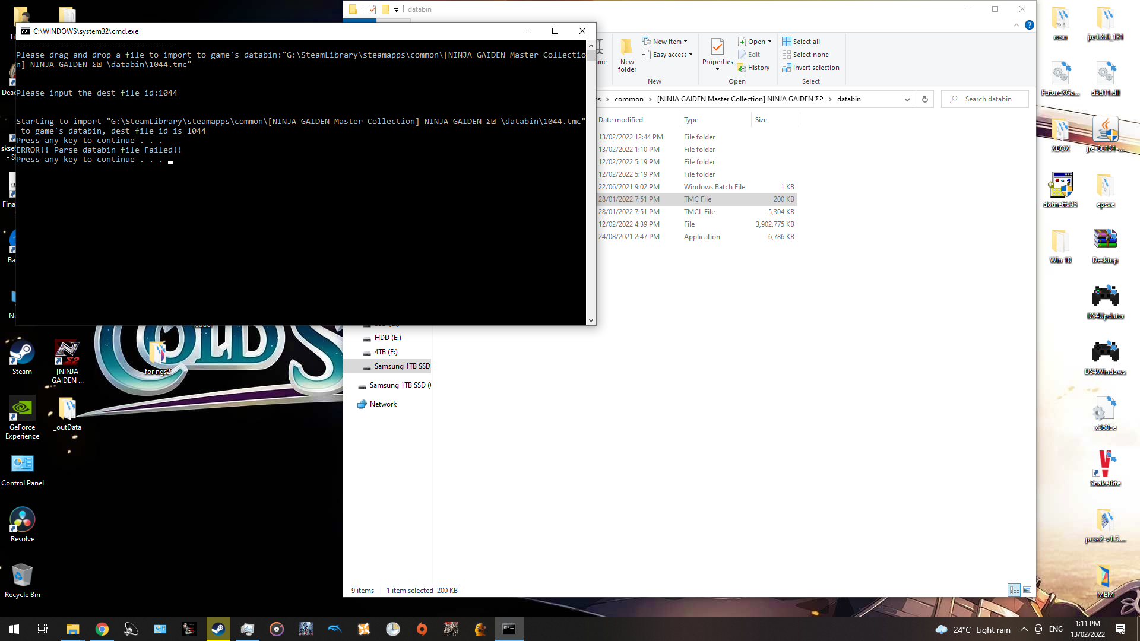
Task: Open the Steam desktop shortcut
Action: [x=22, y=357]
